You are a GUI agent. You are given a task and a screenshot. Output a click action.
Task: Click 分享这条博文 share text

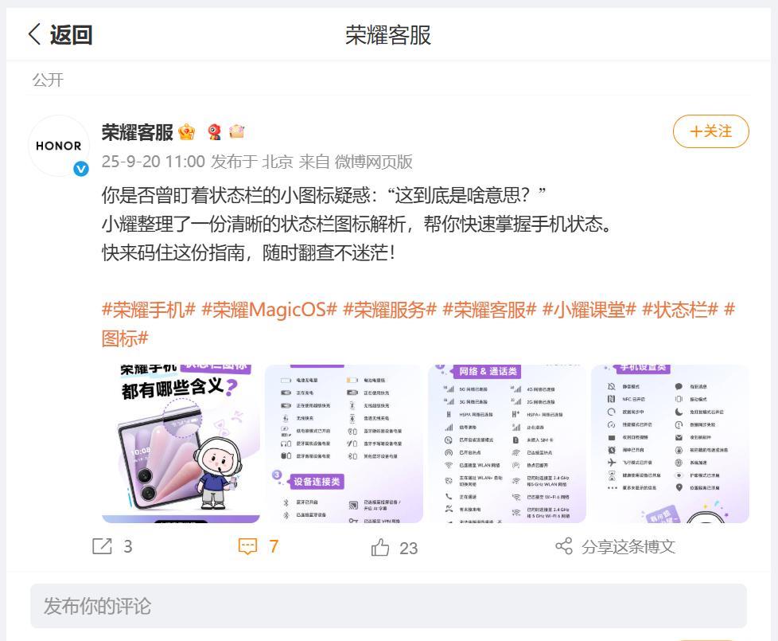628,547
